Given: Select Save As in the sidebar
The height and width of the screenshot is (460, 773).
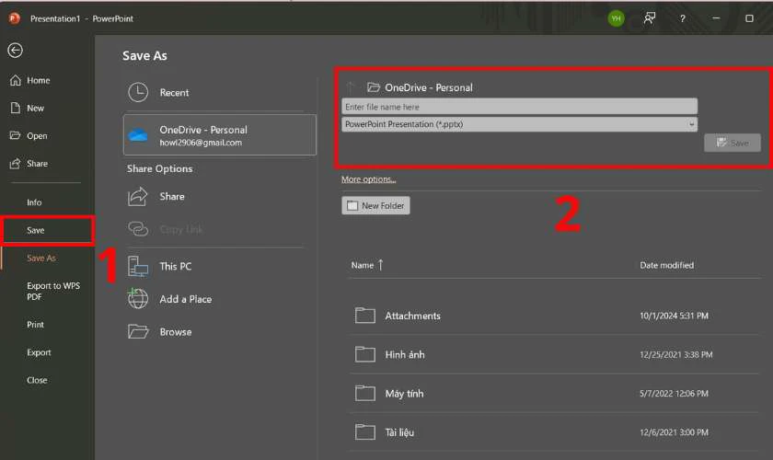Looking at the screenshot, I should coord(41,258).
